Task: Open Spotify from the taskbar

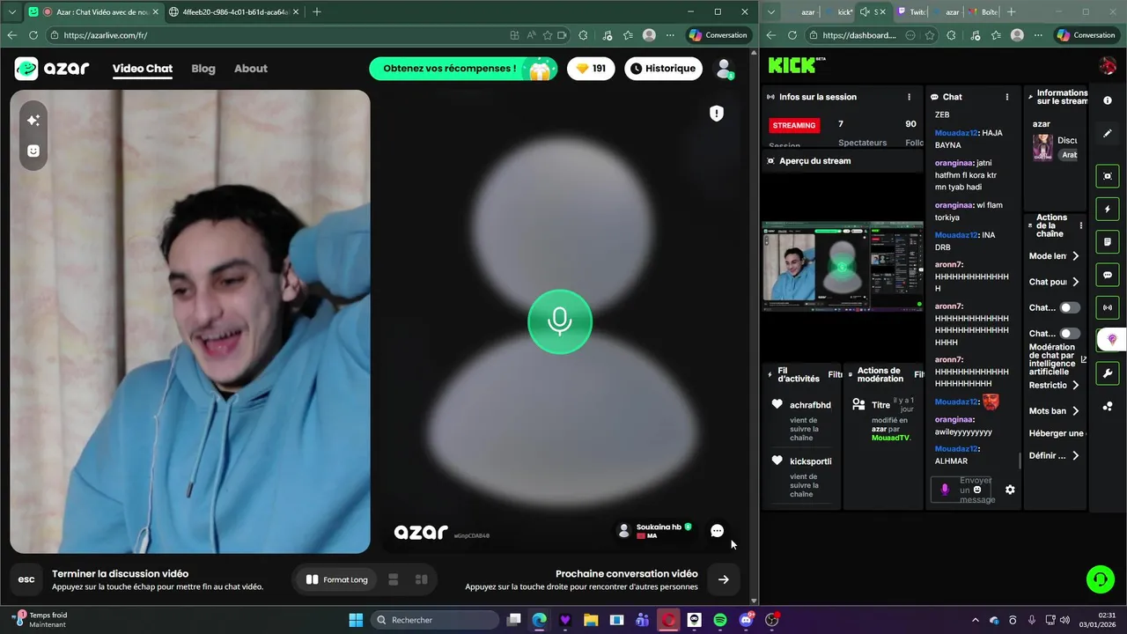Action: [x=720, y=620]
